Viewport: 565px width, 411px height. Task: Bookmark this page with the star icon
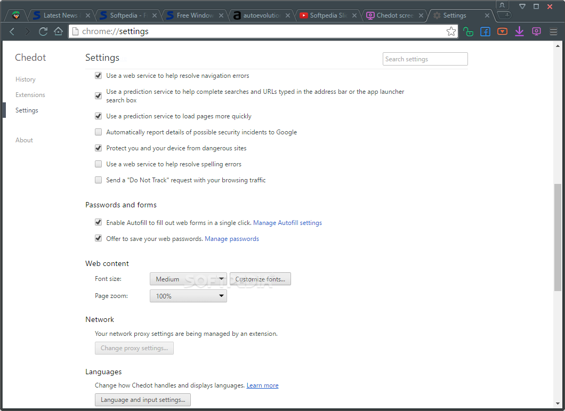pos(451,32)
